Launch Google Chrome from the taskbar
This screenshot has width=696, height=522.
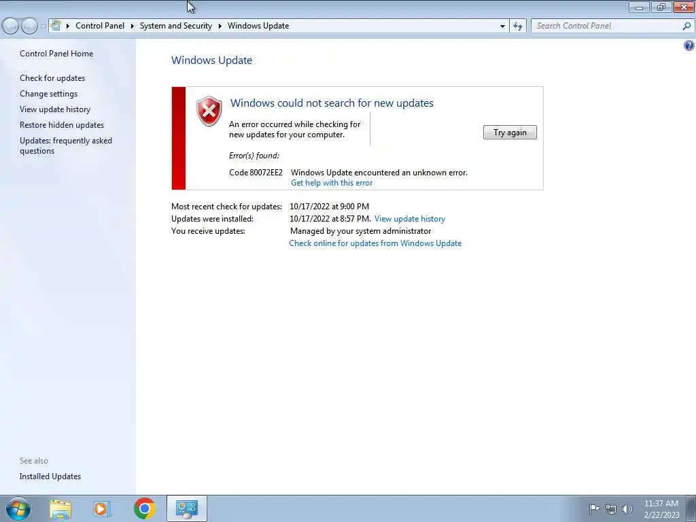tap(144, 508)
